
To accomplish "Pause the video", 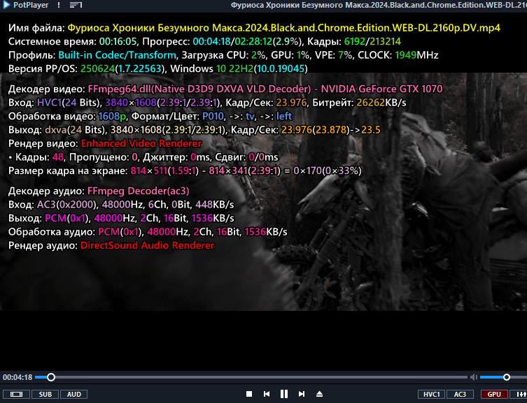I will 284,395.
